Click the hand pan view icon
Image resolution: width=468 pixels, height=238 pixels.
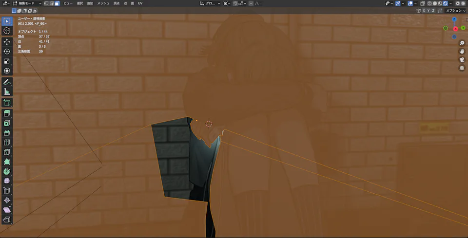click(462, 51)
